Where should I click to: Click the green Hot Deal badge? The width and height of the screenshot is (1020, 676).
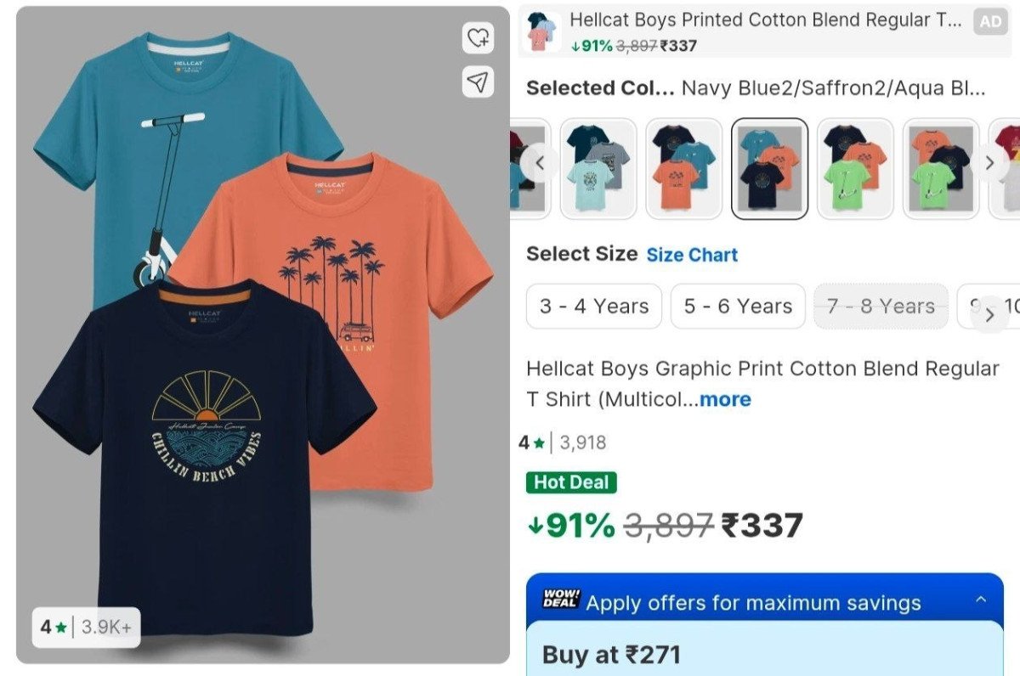pos(571,482)
